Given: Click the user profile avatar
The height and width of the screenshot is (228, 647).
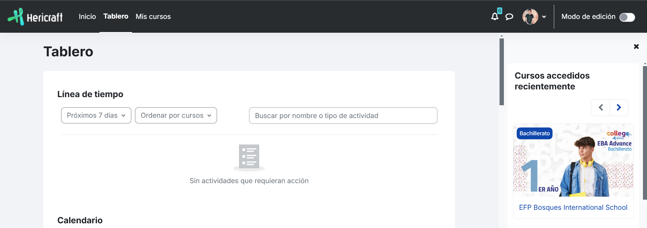Looking at the screenshot, I should 530,17.
